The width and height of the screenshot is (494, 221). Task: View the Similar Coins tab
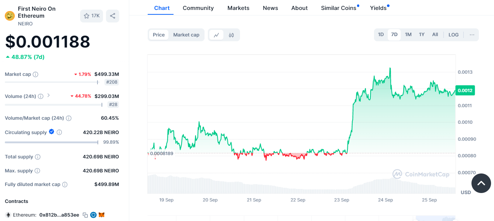339,8
